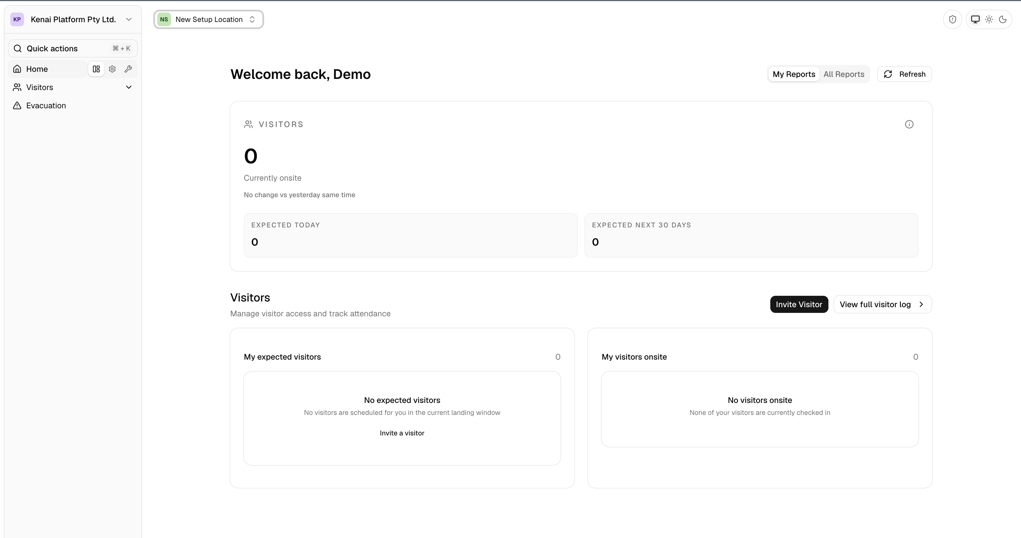Open the Kenai Platform Pty Ltd. organization dropdown
The width and height of the screenshot is (1021, 538).
(x=73, y=19)
